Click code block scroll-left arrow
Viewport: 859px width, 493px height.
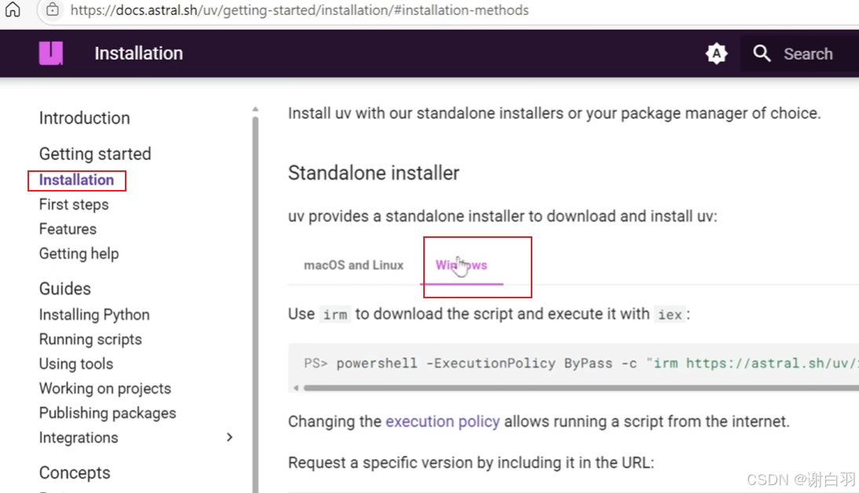296,388
